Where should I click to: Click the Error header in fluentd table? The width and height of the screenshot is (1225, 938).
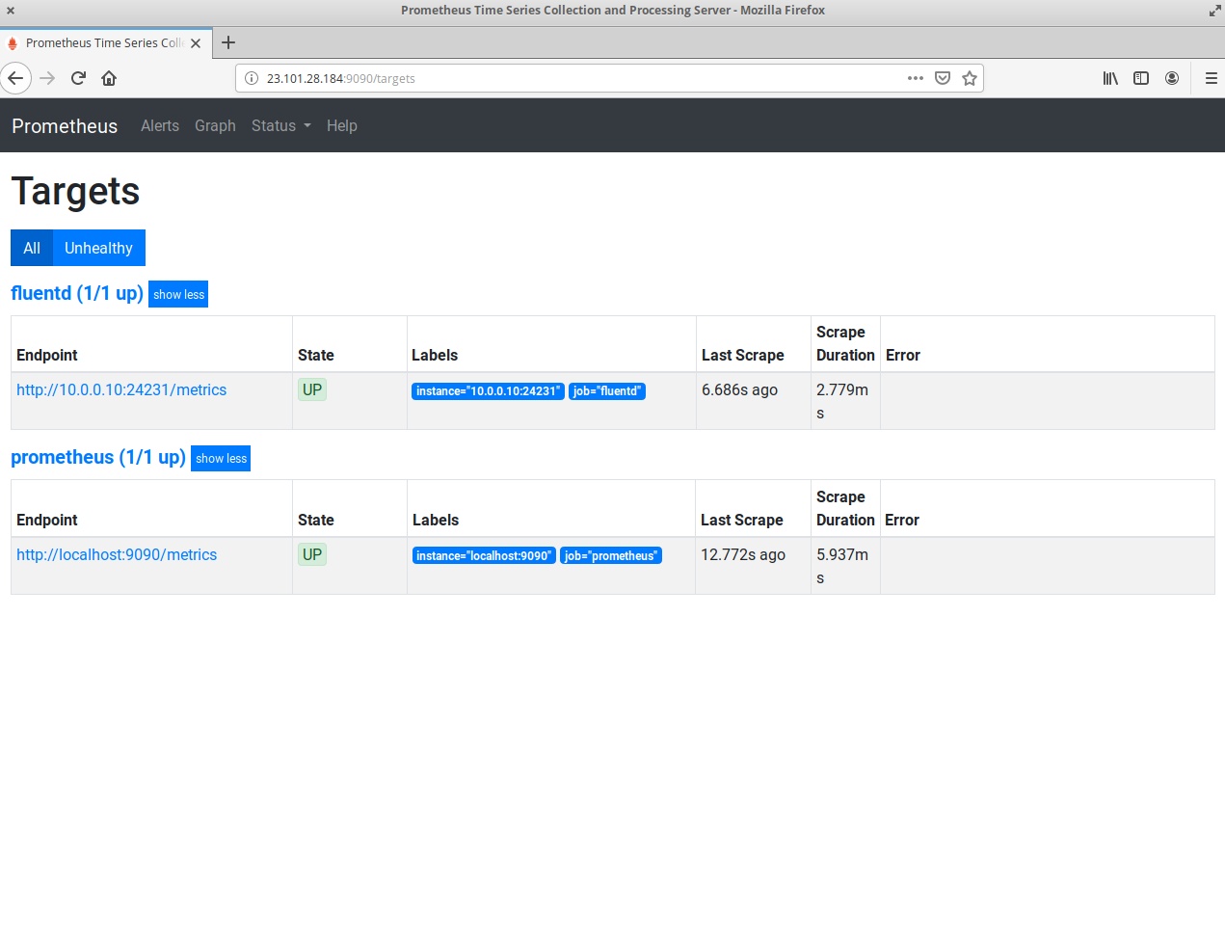(x=903, y=355)
